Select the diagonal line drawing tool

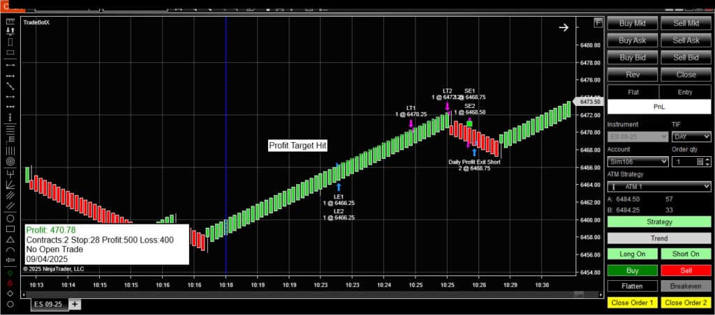coord(10,86)
